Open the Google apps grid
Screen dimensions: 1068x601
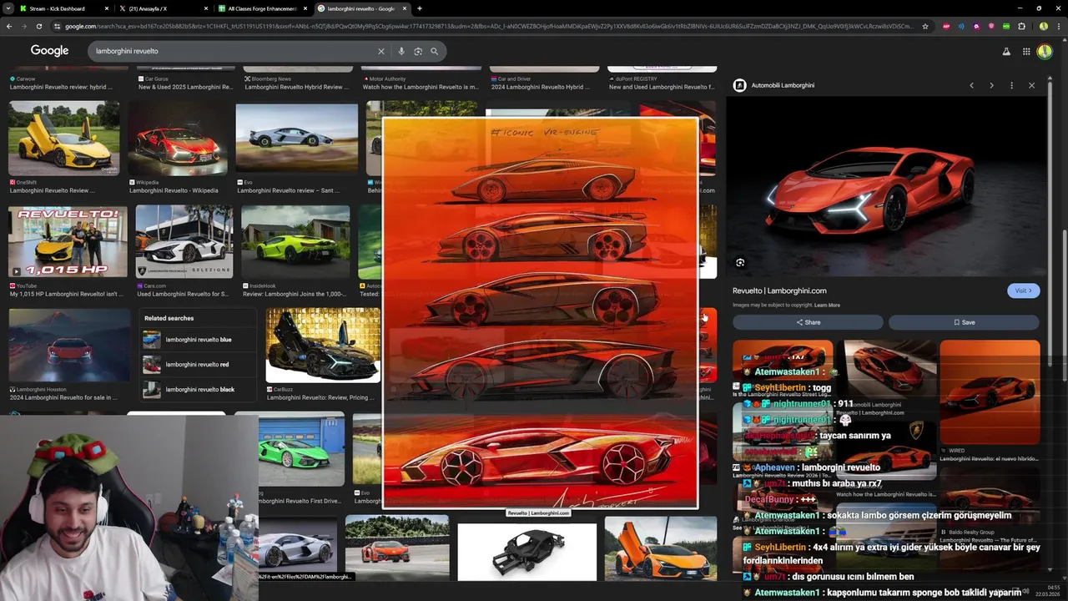pyautogui.click(x=1026, y=51)
